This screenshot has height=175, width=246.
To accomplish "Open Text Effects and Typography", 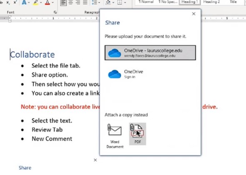I will [x=24, y=2].
